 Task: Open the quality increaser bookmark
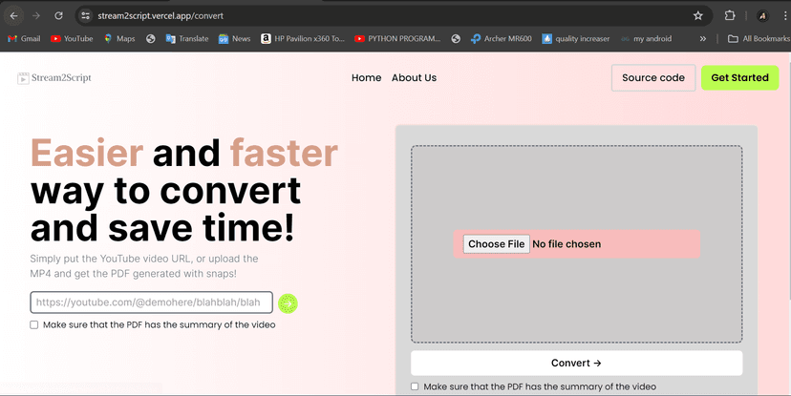[x=576, y=39]
